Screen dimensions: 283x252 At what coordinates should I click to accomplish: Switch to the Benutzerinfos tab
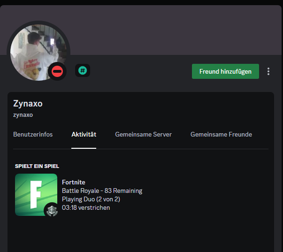point(33,135)
